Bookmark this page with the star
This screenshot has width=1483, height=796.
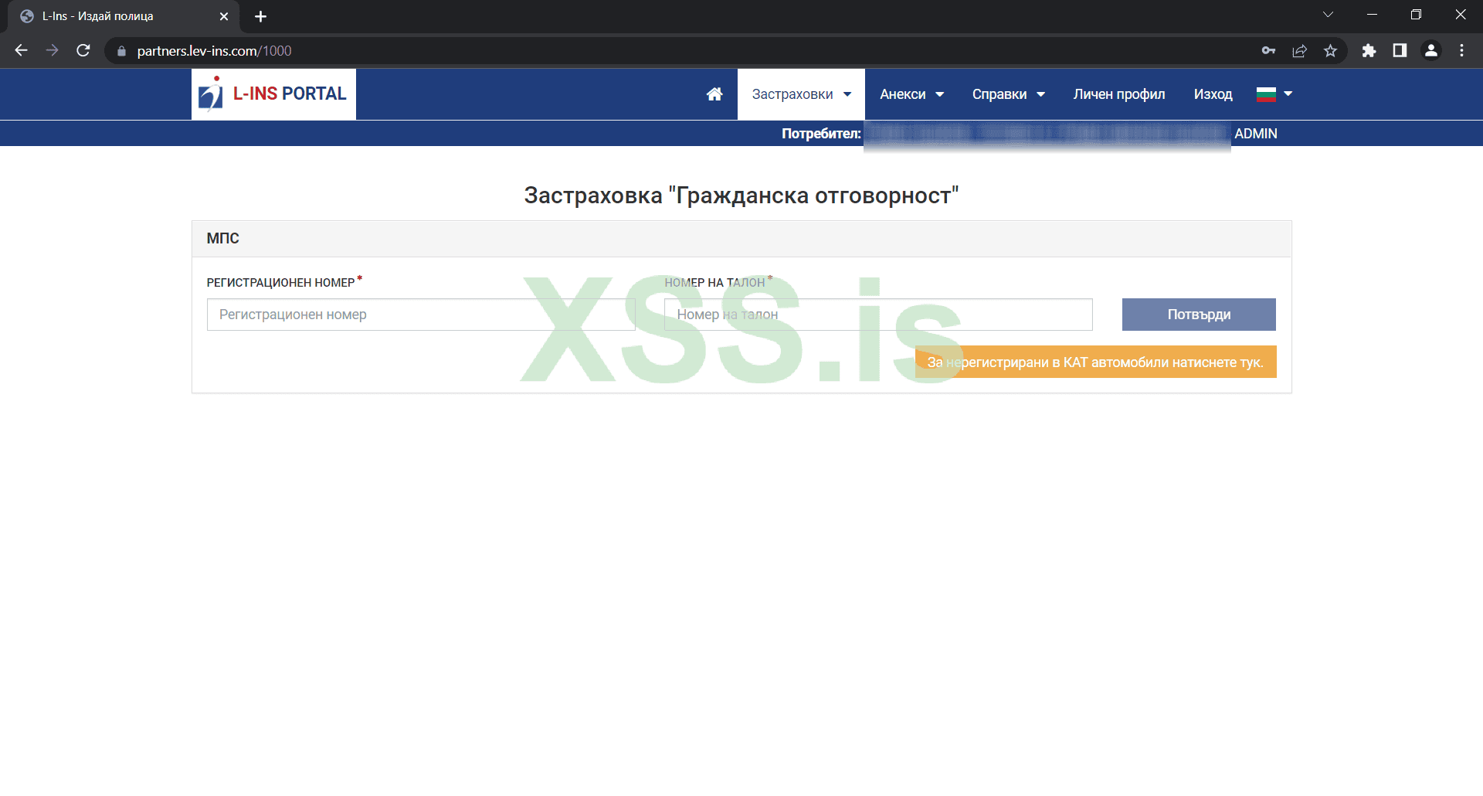tap(1330, 50)
